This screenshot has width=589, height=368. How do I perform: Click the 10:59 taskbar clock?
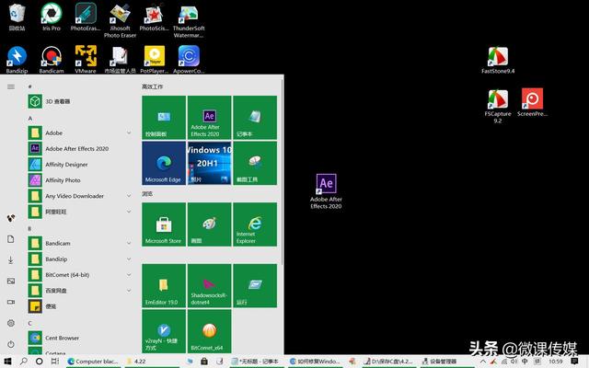click(555, 362)
